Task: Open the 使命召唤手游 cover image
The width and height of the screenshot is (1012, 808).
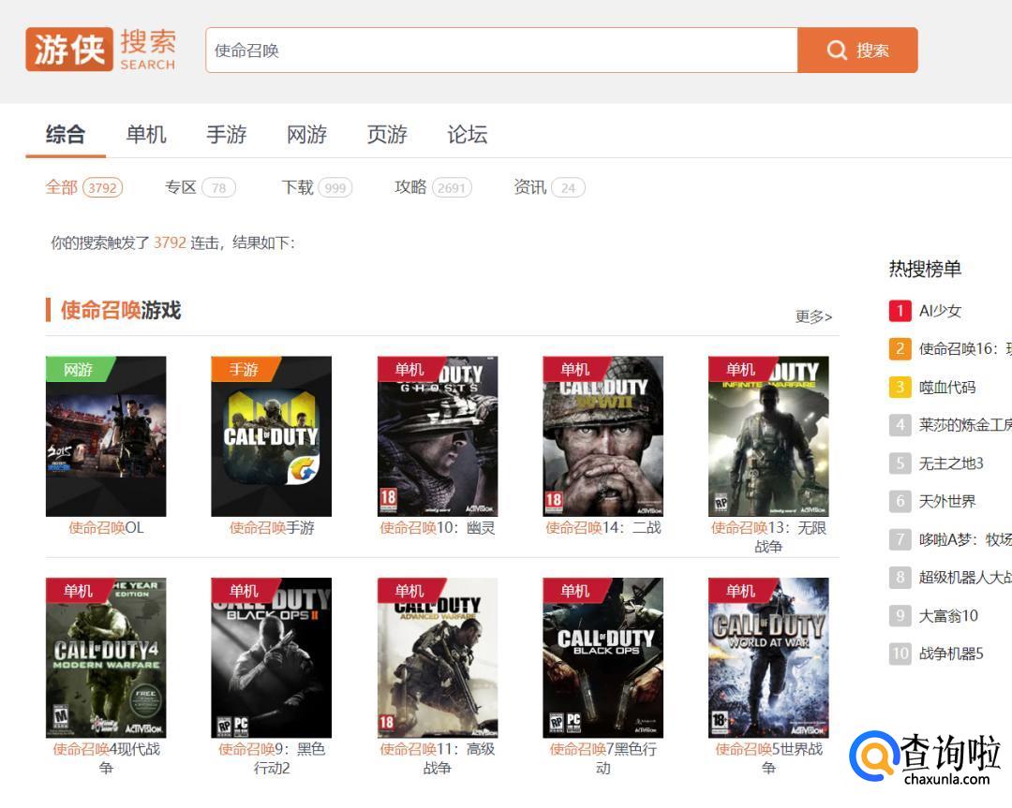Action: pos(271,436)
